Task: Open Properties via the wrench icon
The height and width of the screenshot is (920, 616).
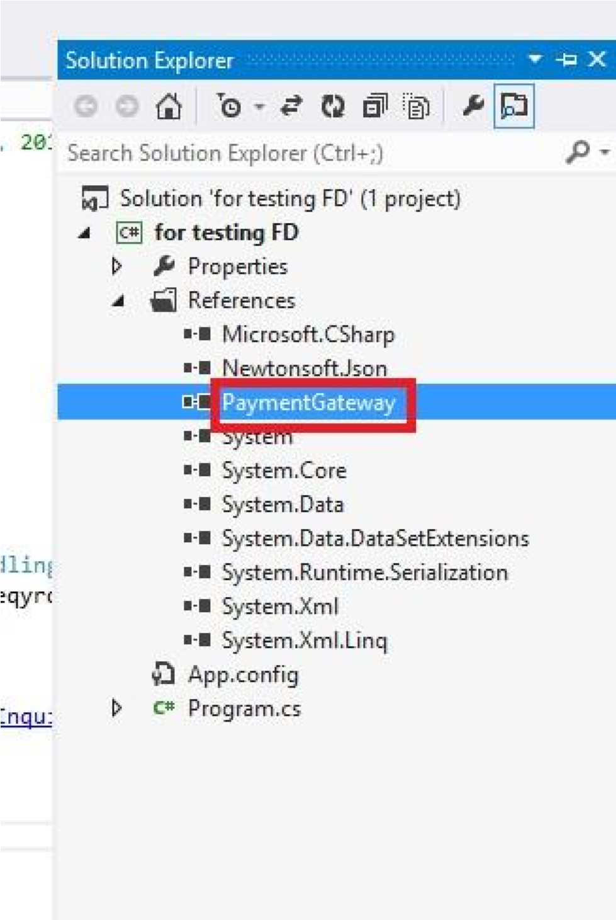Action: pos(473,106)
